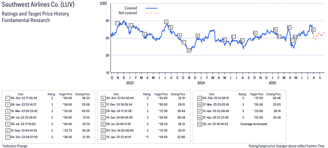
Task: Click the 10 value on the y-axis
Action: 107,73
